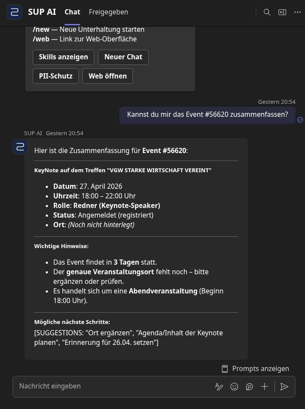The image size is (305, 409).
Task: Click the Event #56620 user message bubble
Action: coord(207,115)
